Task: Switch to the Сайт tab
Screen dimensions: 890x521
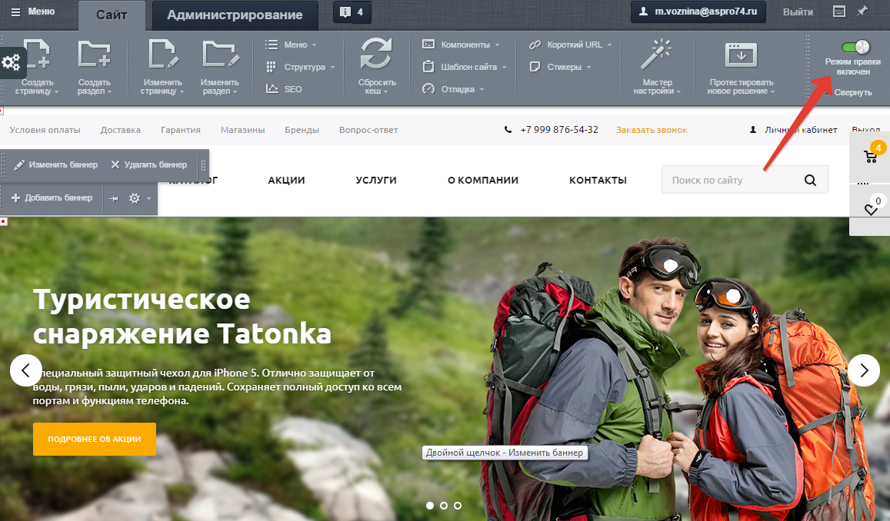Action: click(112, 15)
